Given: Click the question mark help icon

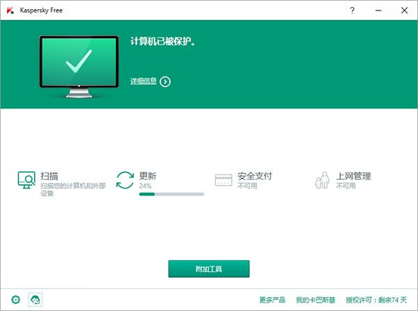Looking at the screenshot, I should pos(352,10).
